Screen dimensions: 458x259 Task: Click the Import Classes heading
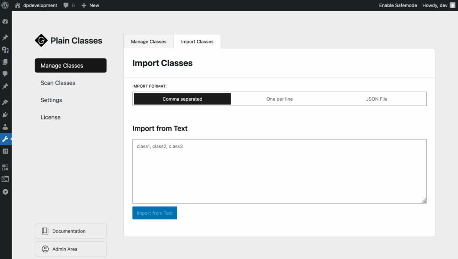(x=162, y=63)
